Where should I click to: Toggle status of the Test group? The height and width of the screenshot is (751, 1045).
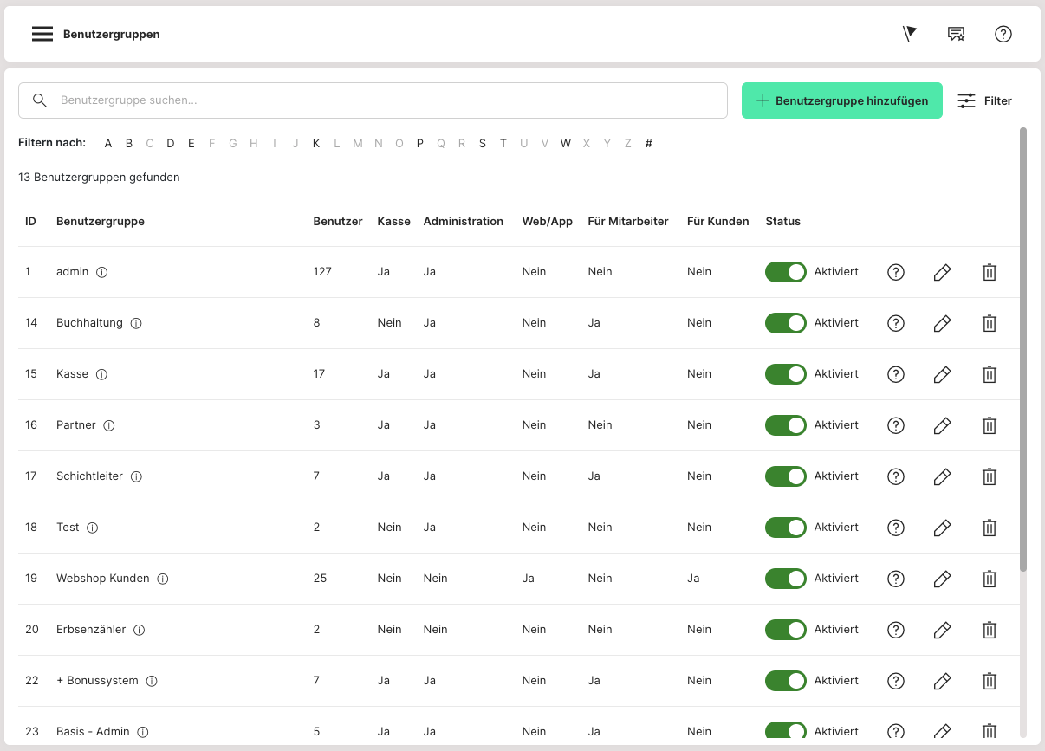(x=785, y=528)
